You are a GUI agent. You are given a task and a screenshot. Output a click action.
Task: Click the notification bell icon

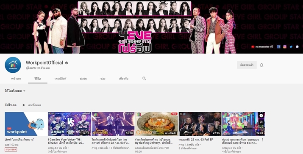click(x=261, y=65)
